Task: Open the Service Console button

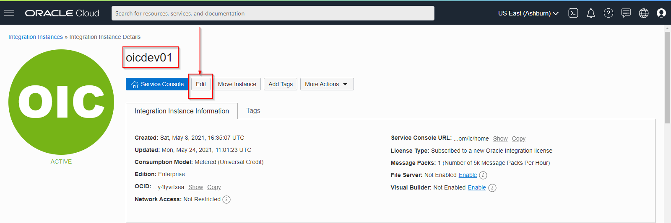Action: pyautogui.click(x=157, y=84)
